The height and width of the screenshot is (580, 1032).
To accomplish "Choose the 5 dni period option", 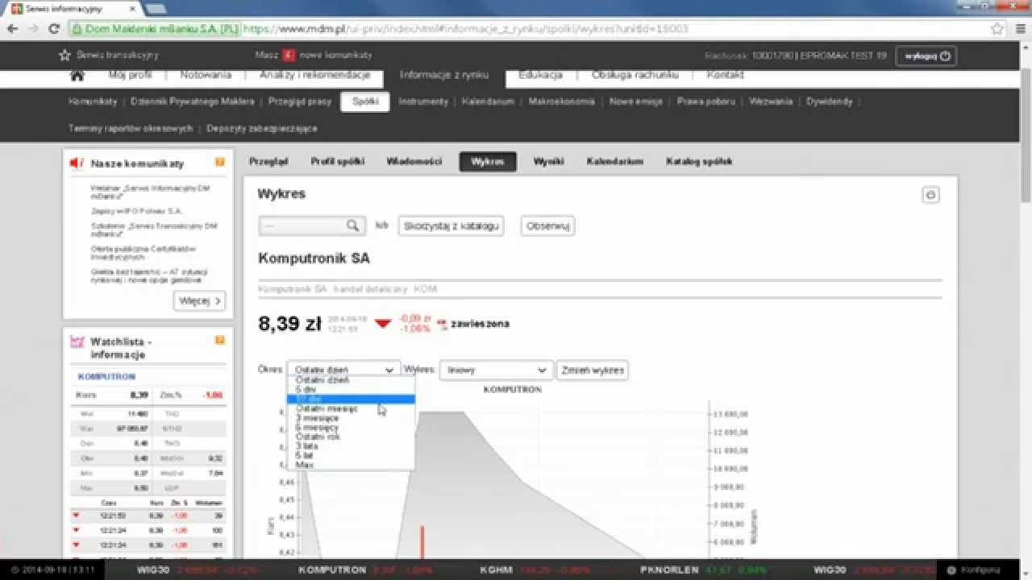I will (x=352, y=390).
